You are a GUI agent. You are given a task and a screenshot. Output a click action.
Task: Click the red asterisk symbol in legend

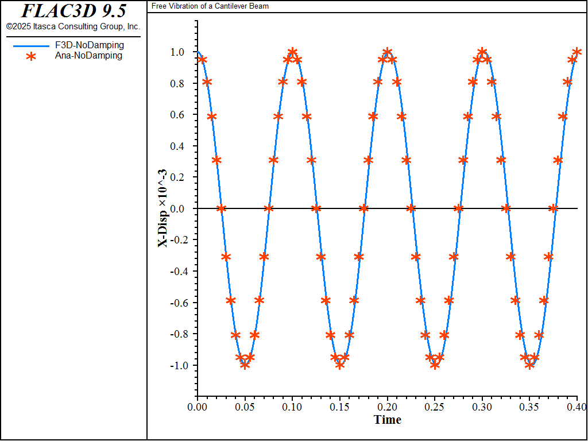[32, 57]
